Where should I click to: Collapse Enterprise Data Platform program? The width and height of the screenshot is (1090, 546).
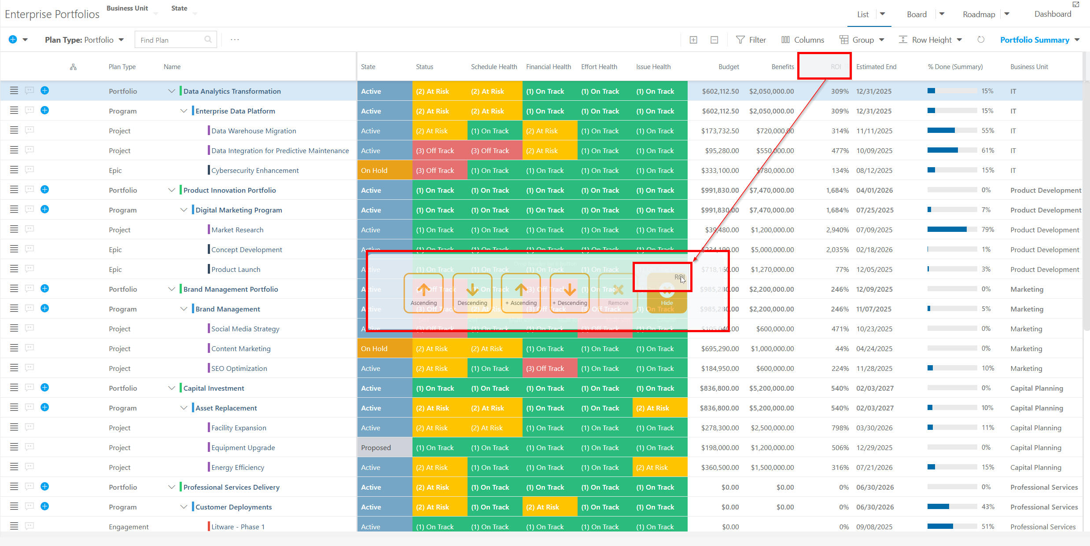[x=184, y=111]
